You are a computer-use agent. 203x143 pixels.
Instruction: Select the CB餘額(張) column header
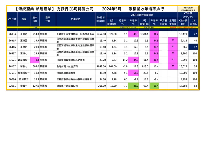click(x=183, y=22)
